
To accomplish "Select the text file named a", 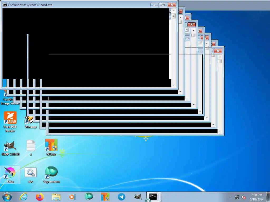I will pos(31,148).
